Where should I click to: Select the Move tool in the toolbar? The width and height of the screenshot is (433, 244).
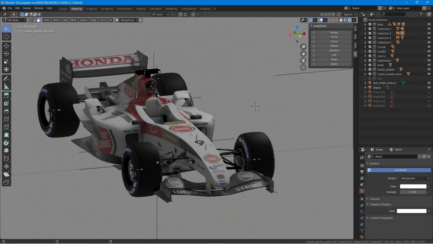click(6, 46)
